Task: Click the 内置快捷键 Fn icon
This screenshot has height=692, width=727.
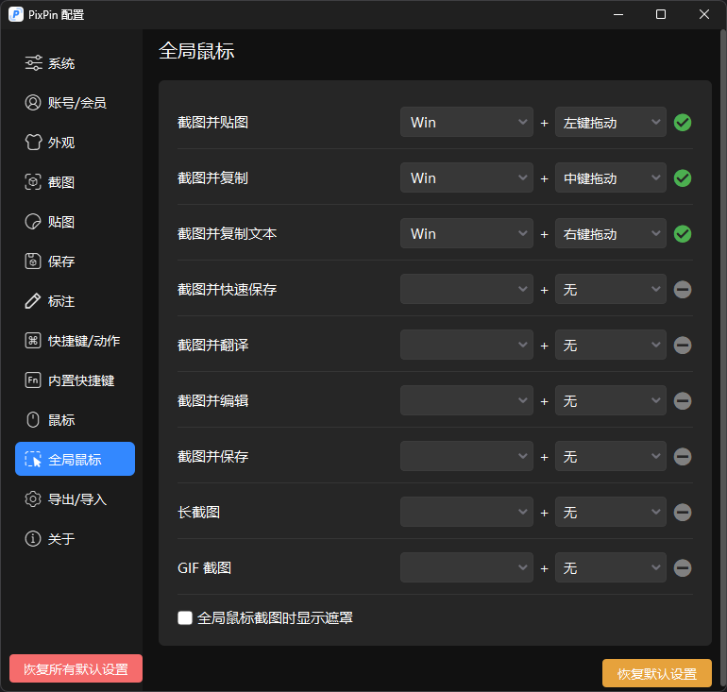Action: 33,380
